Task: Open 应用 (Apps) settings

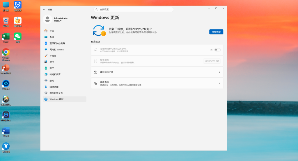Action: [64, 62]
